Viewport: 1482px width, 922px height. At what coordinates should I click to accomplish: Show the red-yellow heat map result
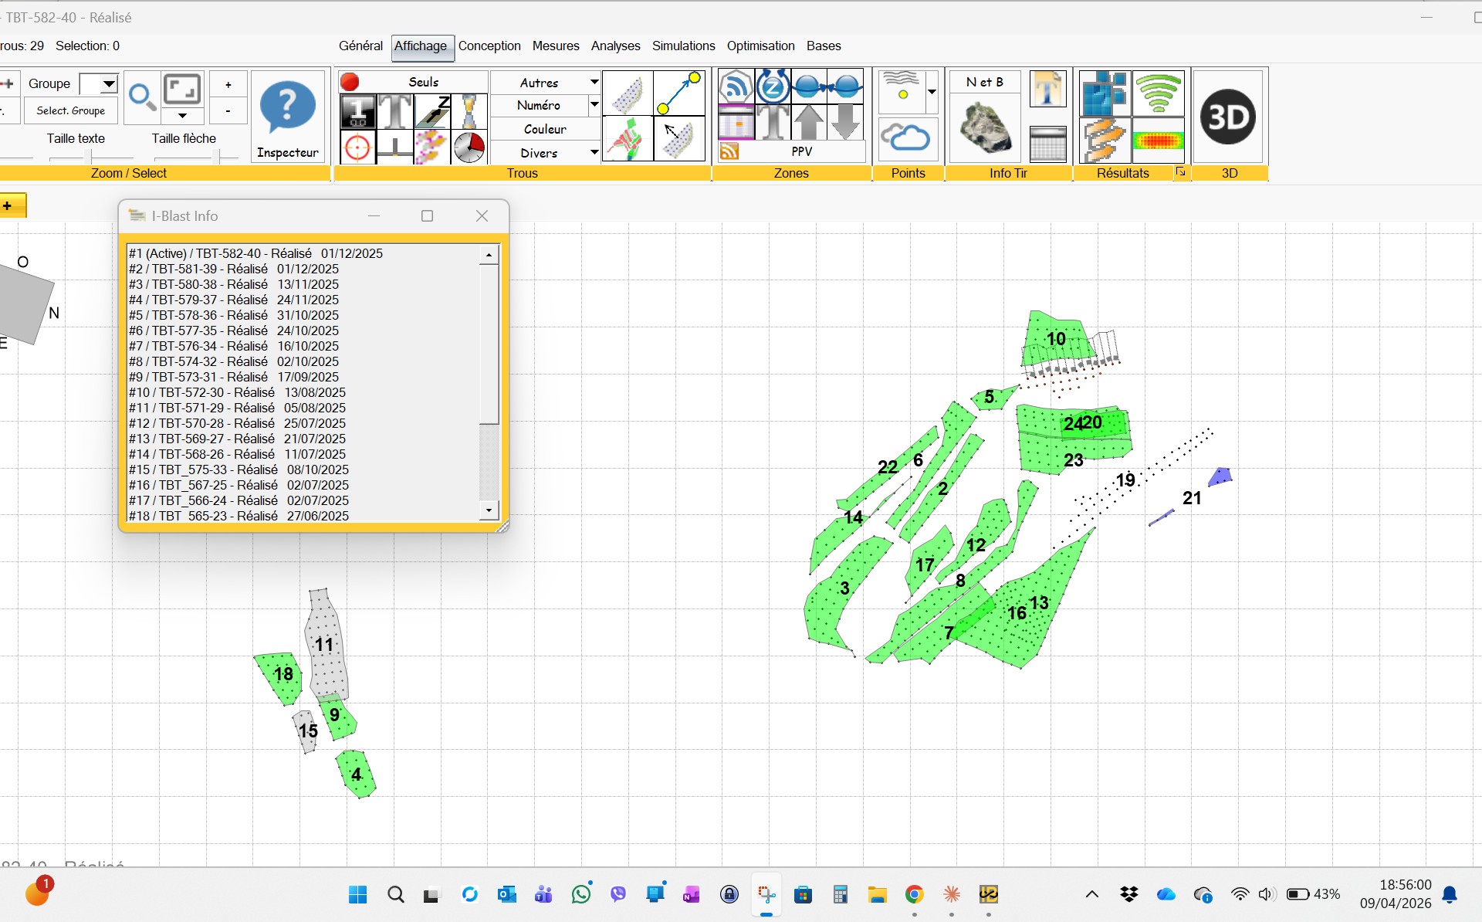coord(1158,141)
